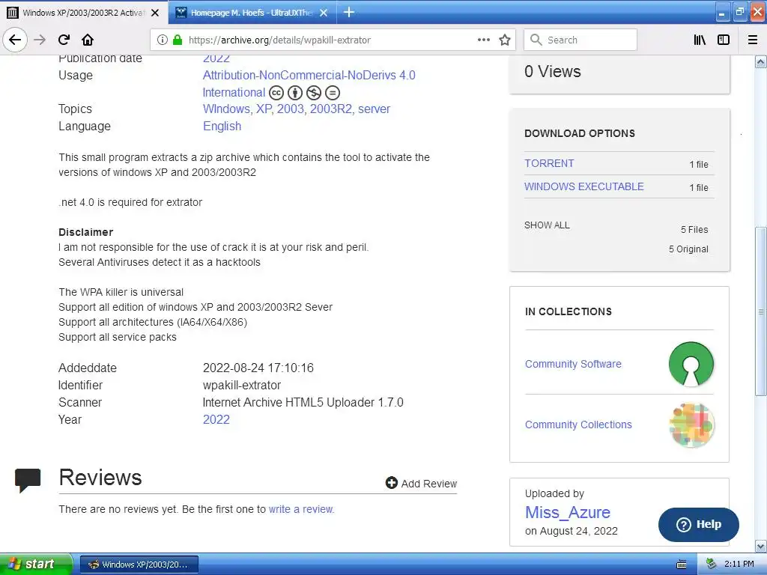
Task: Click the '0 Views' counter text
Action: [x=552, y=71]
